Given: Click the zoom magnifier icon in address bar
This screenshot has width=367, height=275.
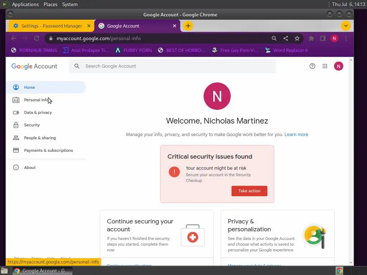Looking at the screenshot, I should click(x=274, y=38).
